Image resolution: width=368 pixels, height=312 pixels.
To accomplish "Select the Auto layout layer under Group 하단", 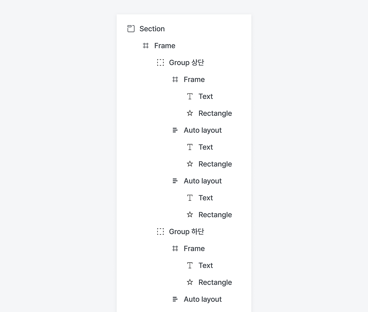I will tap(203, 299).
